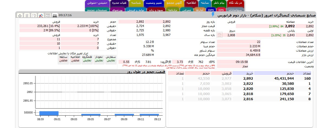This screenshot has width=322, height=128.
Task: Click the P/E value 3.73
Action: (x=180, y=62)
